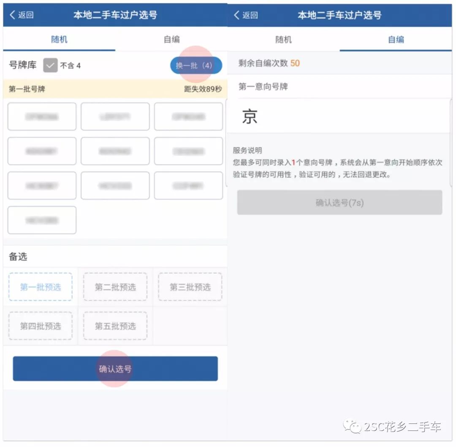The width and height of the screenshot is (456, 447).
Task: Choose 第五批预选 slot
Action: click(115, 326)
